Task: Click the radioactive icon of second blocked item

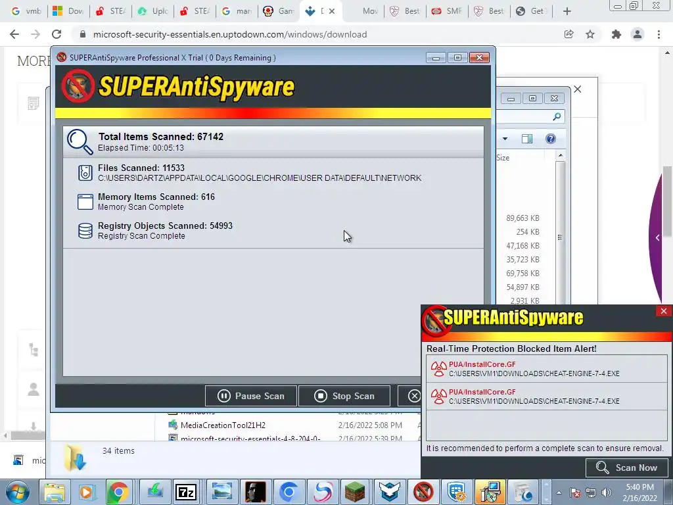Action: click(438, 396)
